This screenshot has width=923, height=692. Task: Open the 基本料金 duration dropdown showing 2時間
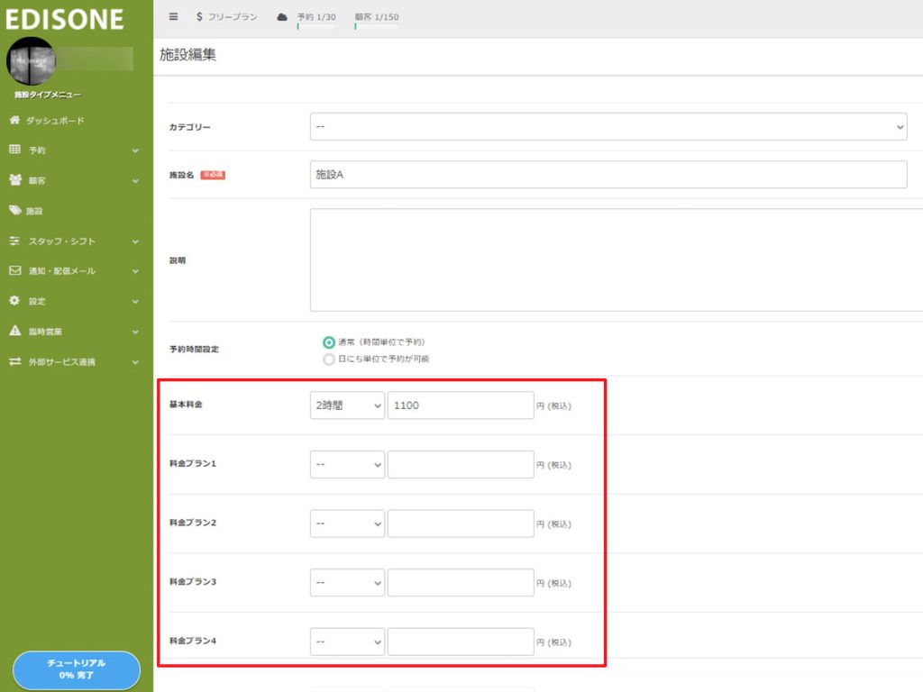click(x=347, y=405)
